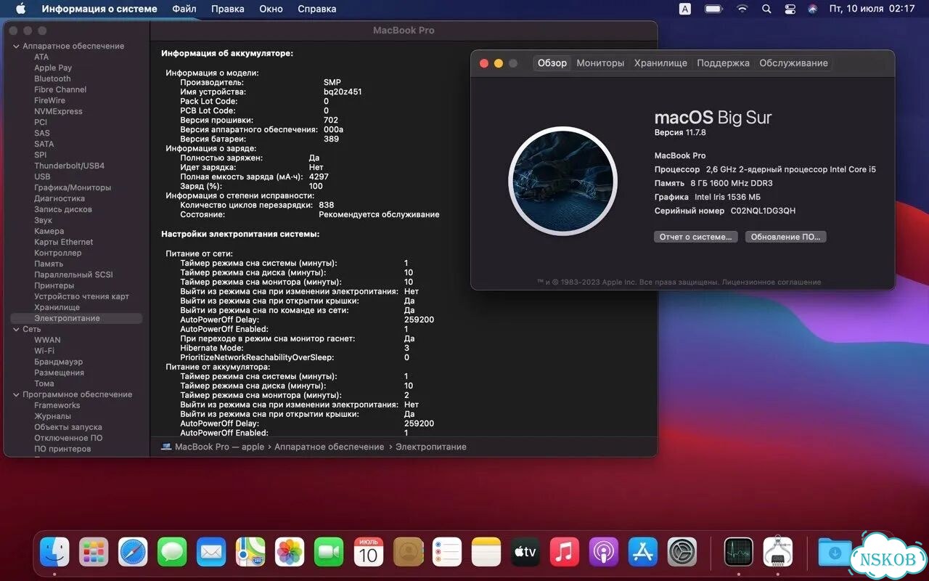The width and height of the screenshot is (929, 581).
Task: Click the Отчет о системе button
Action: click(695, 237)
